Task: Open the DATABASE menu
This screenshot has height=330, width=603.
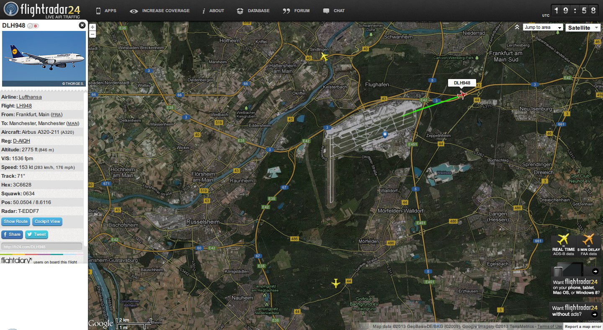Action: click(253, 11)
